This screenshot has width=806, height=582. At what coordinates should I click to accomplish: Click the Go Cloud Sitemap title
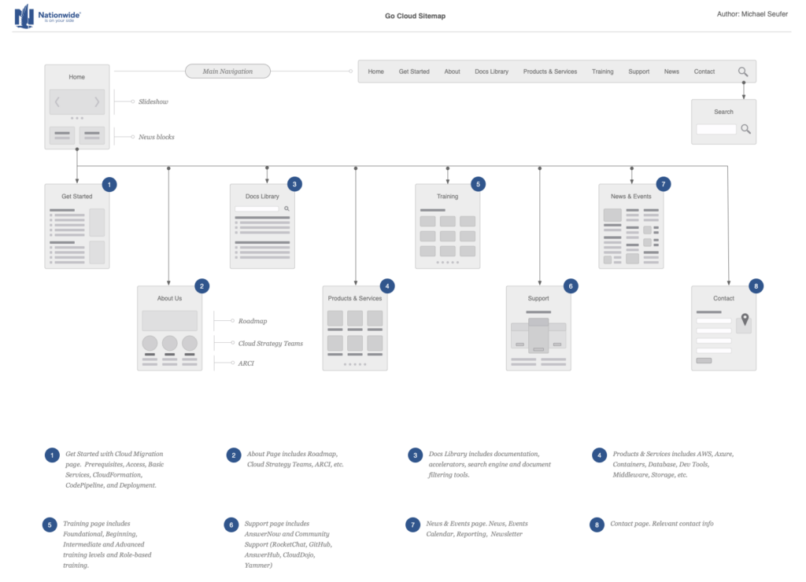pyautogui.click(x=416, y=16)
